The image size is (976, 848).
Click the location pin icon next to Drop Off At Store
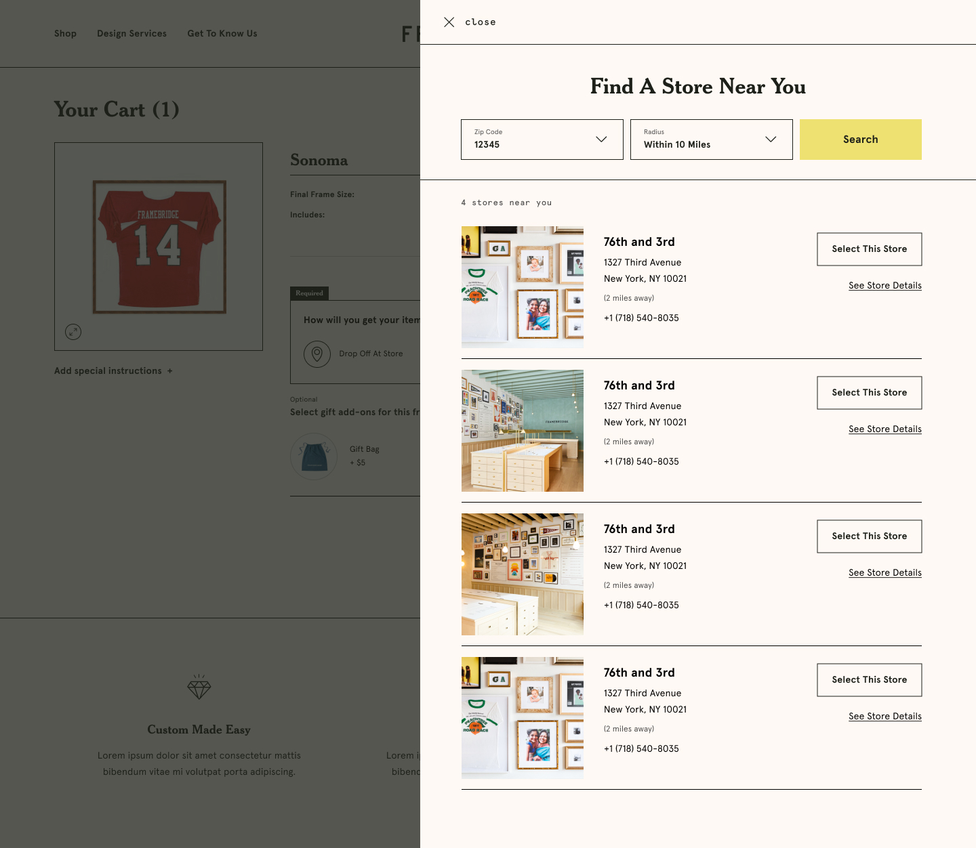[317, 354]
